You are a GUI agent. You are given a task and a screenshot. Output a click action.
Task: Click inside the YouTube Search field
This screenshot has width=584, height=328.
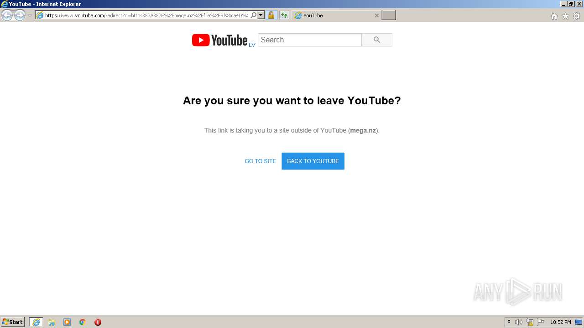pyautogui.click(x=310, y=40)
